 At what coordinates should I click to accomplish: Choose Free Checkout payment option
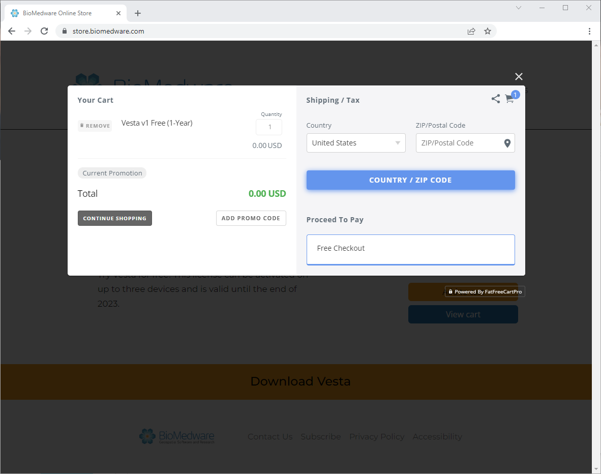(410, 250)
